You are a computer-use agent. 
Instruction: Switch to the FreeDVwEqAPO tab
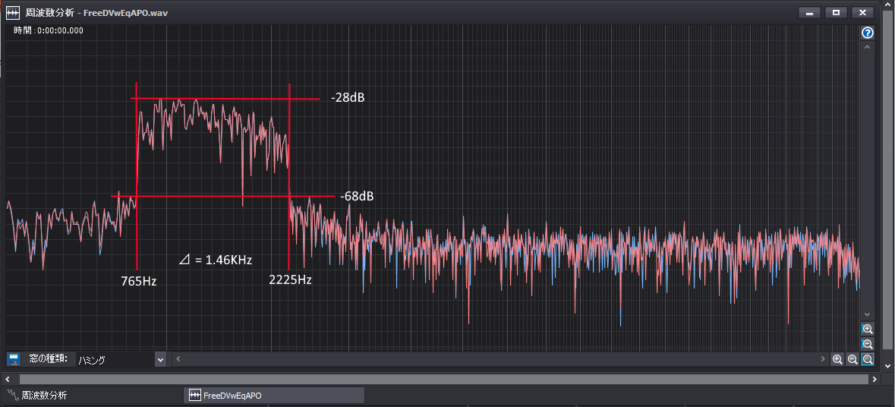(x=274, y=395)
